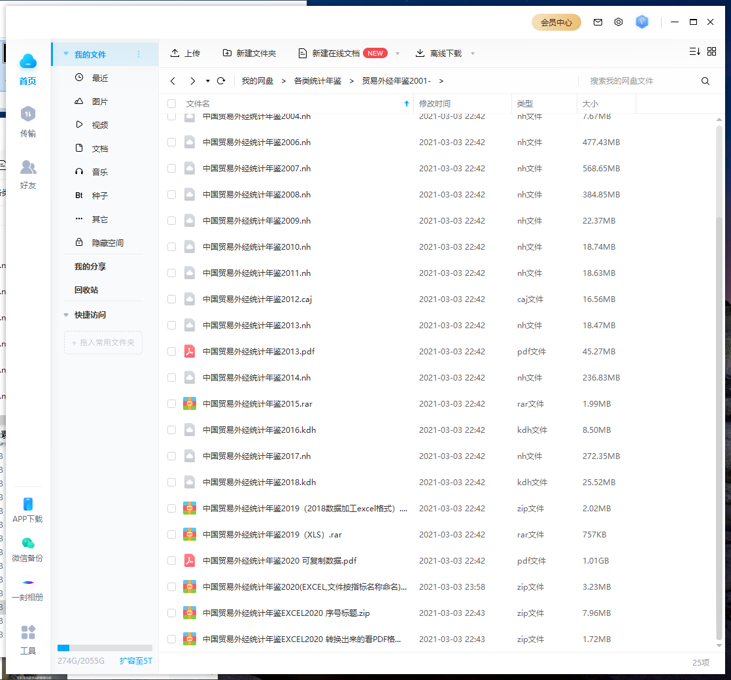Check the box for 中国贸易外经统计年鉴2014.nh
This screenshot has width=731, height=680.
click(171, 377)
